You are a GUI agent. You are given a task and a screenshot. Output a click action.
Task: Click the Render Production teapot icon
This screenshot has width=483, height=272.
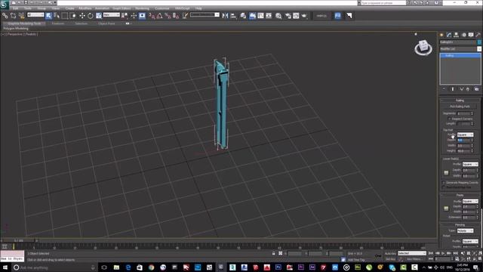click(x=304, y=16)
